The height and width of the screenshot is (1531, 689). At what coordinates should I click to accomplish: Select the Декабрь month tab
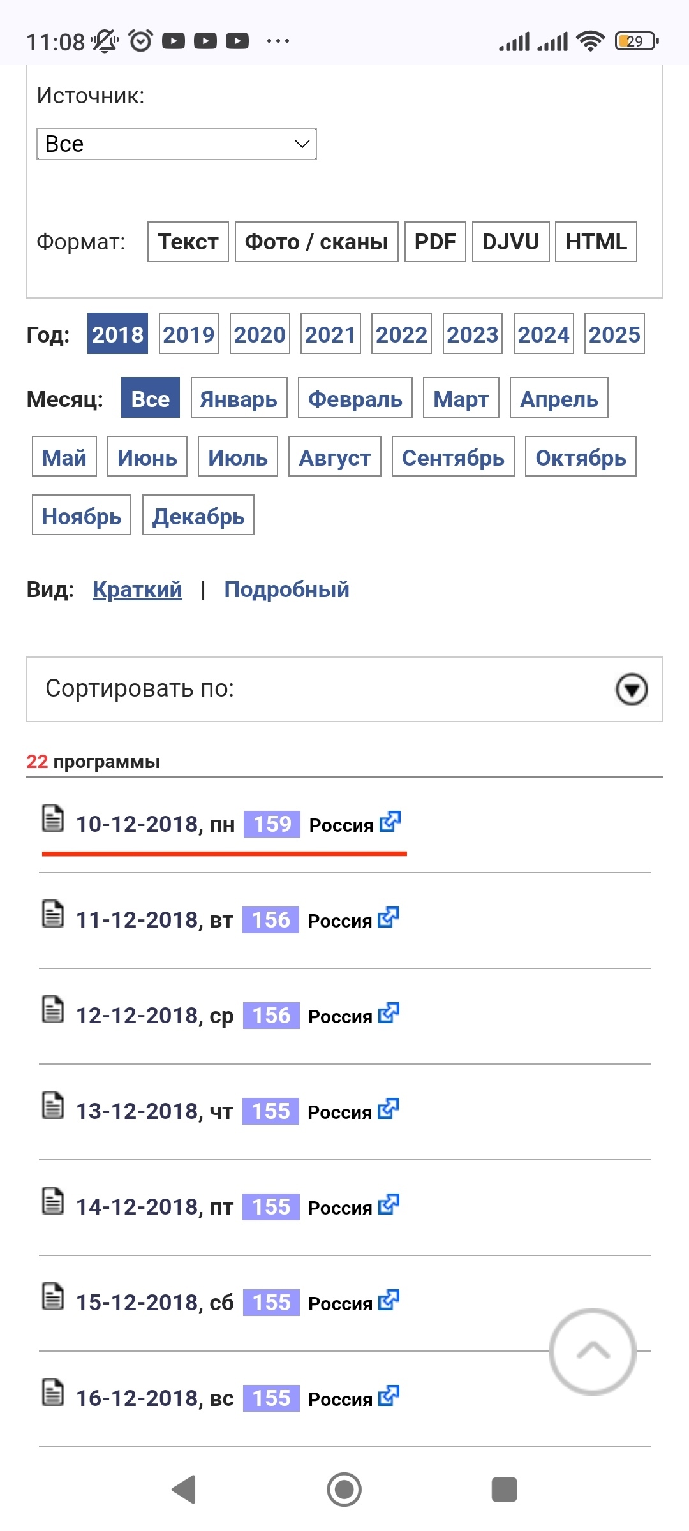coord(198,515)
